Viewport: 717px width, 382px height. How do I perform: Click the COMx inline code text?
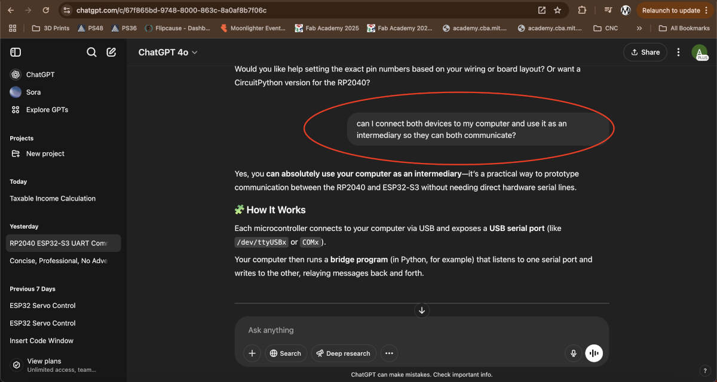coord(310,242)
